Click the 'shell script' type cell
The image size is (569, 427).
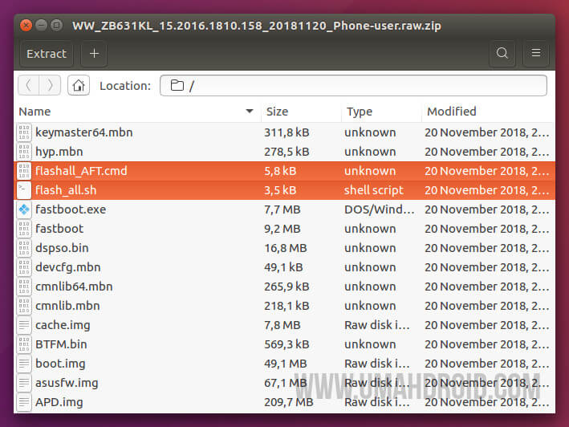pyautogui.click(x=374, y=190)
